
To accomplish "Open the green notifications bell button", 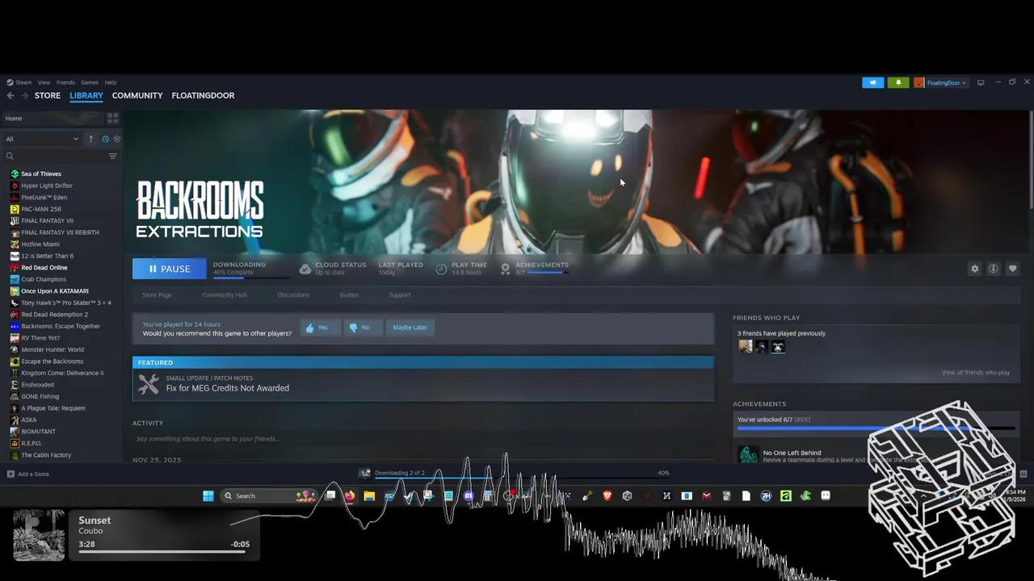I will coord(898,82).
